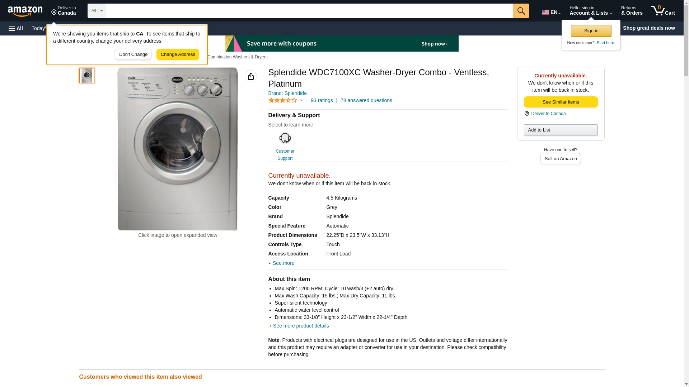
Task: Click inside the Amazon search field
Action: [x=309, y=11]
